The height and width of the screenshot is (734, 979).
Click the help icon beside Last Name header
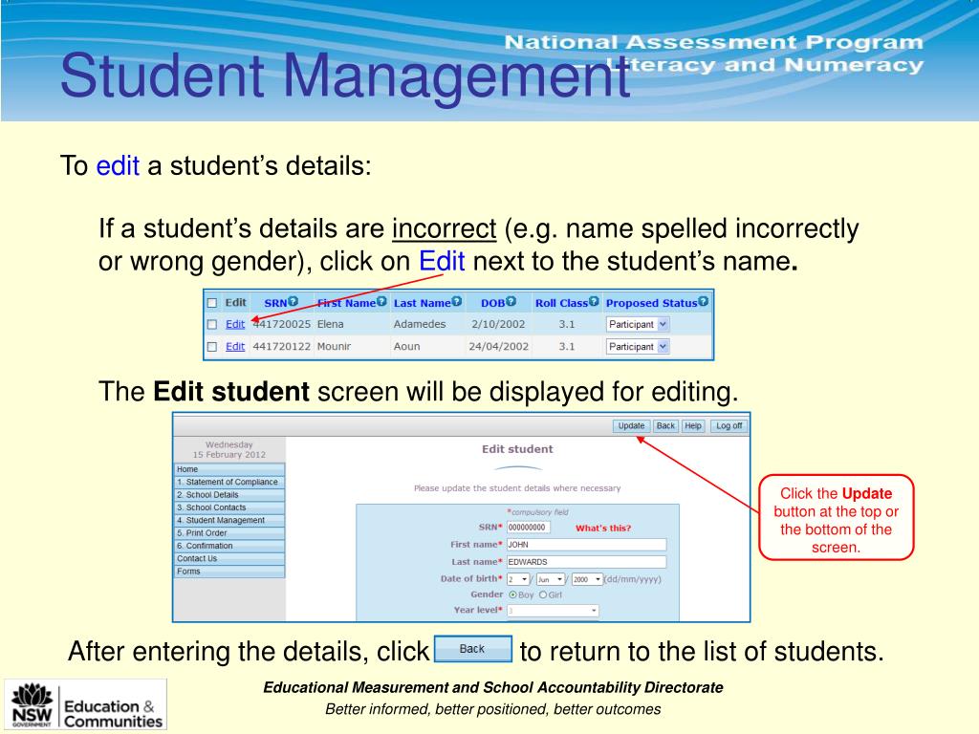coord(456,301)
